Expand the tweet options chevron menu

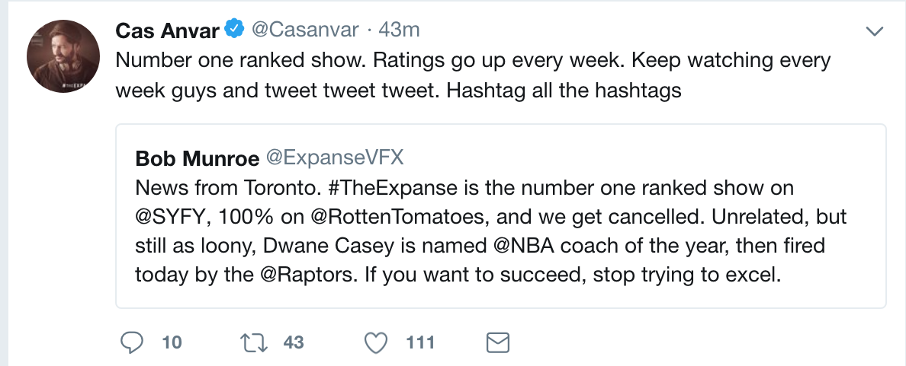coord(874,31)
